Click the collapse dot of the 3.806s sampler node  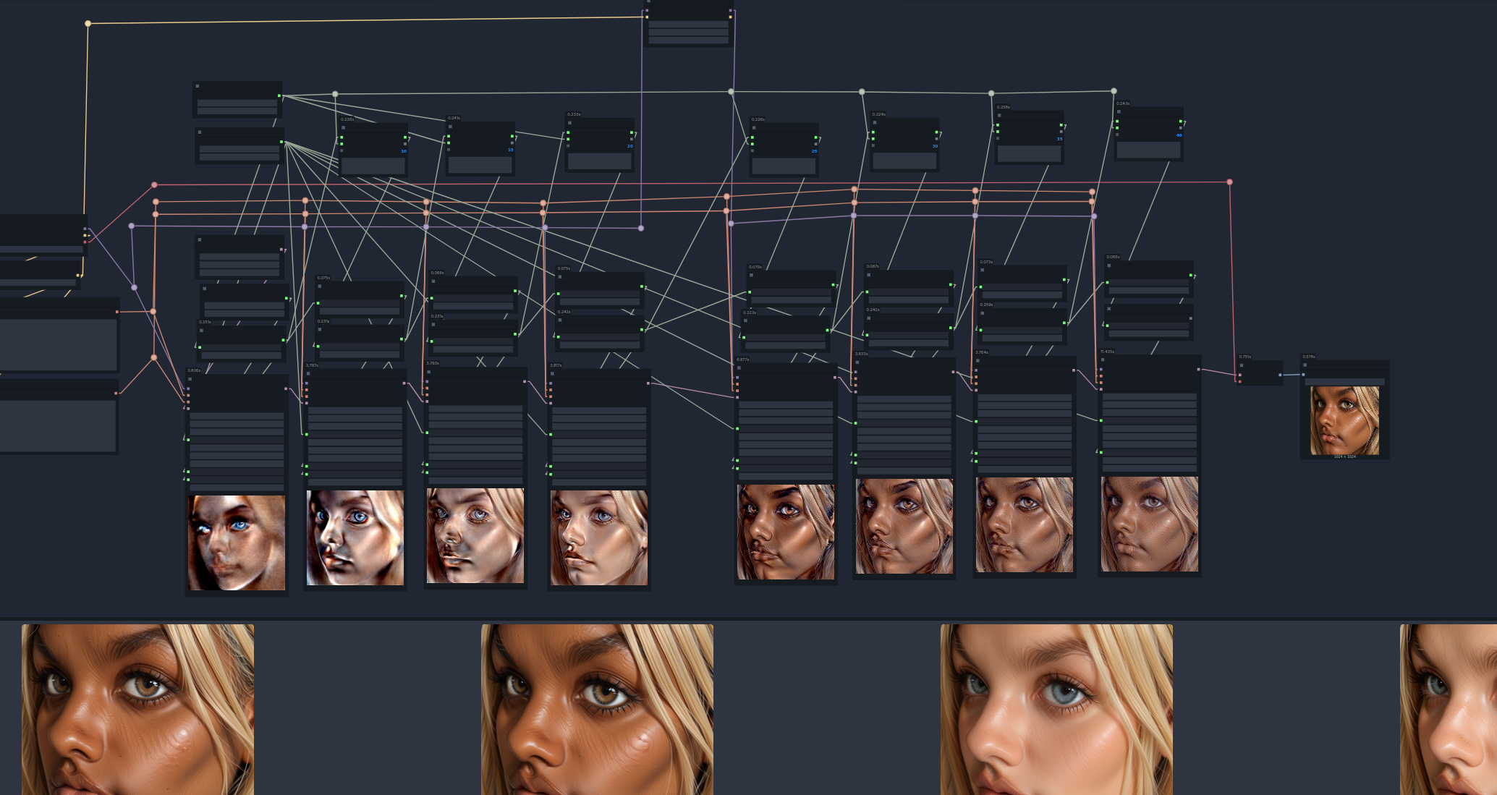click(x=190, y=378)
